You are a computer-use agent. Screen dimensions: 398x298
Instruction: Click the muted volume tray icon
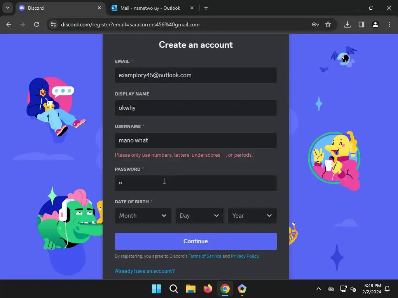point(353,289)
